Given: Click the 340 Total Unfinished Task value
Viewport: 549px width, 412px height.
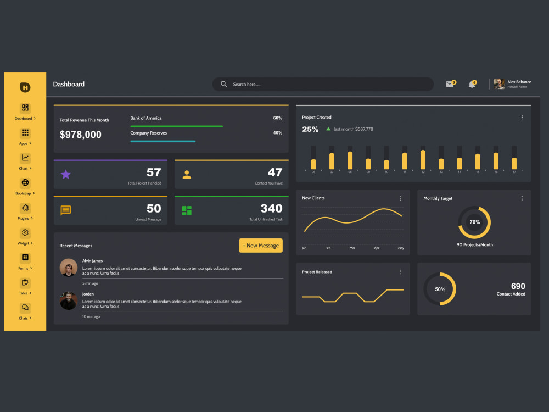Looking at the screenshot, I should [x=271, y=208].
